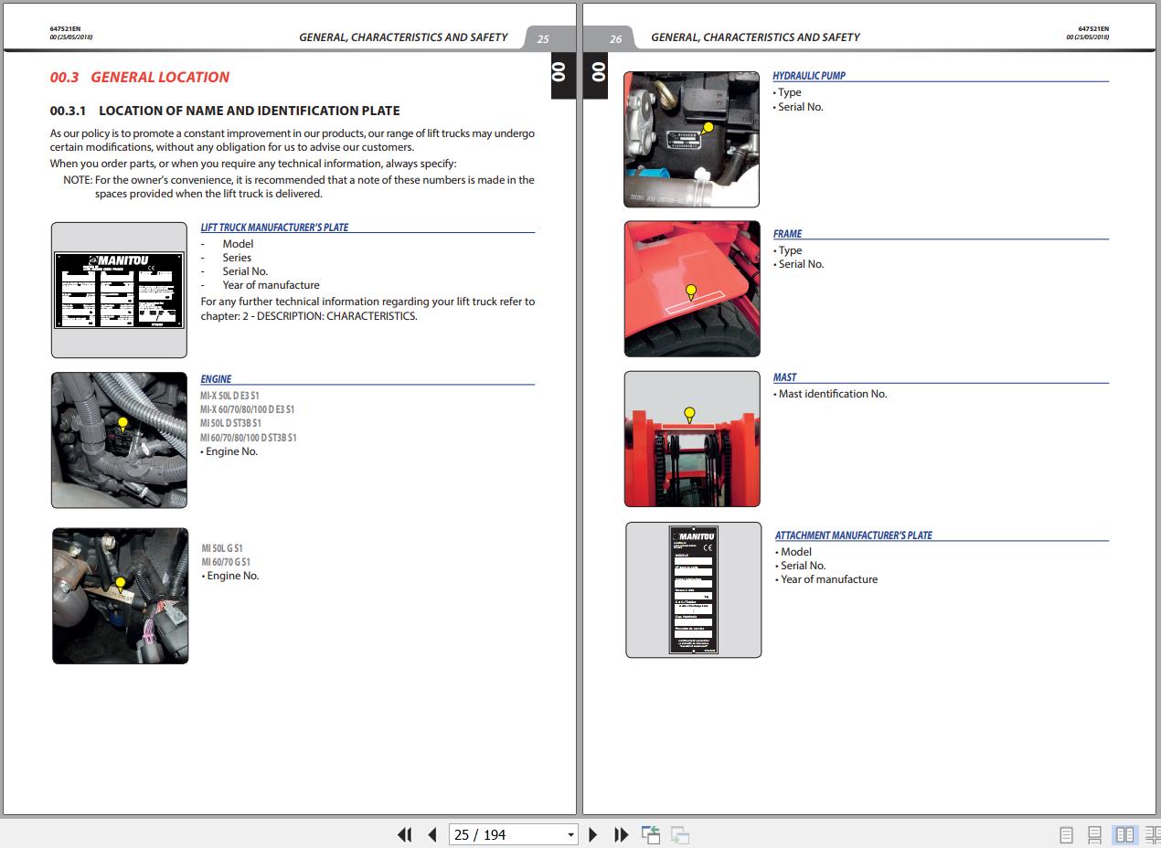Select the page 25 tab

click(543, 38)
